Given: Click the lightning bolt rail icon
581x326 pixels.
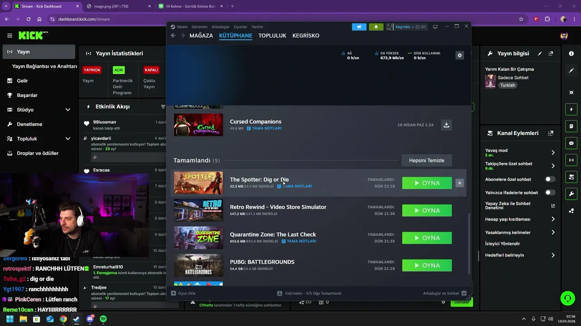Looking at the screenshot, I should tap(571, 110).
